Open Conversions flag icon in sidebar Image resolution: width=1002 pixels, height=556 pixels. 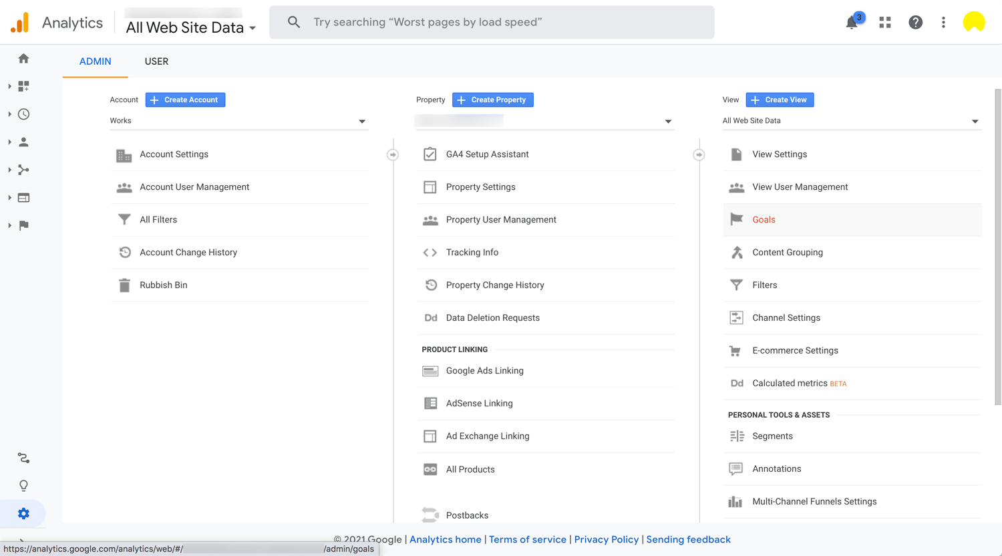click(x=23, y=225)
